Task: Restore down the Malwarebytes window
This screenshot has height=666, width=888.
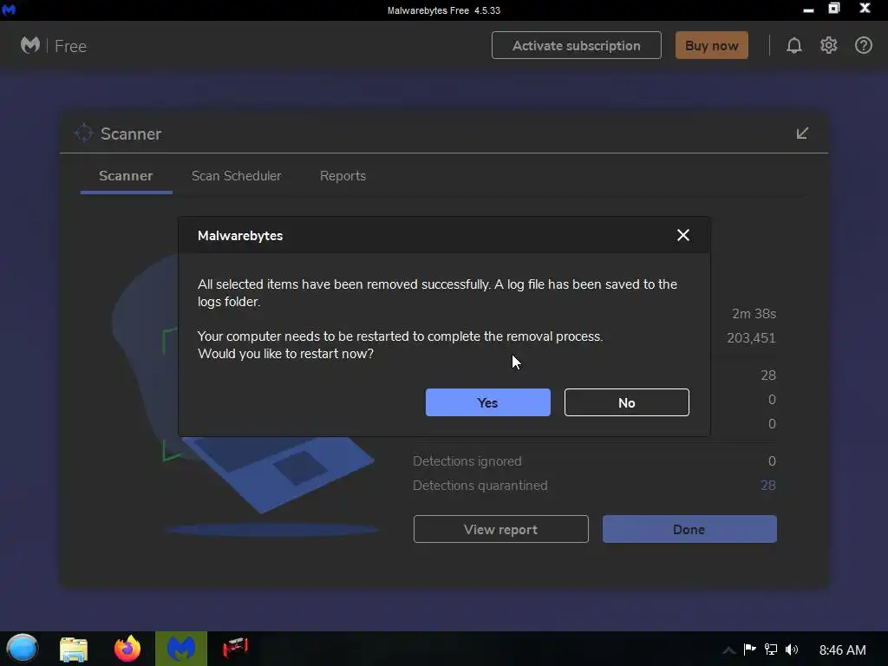Action: tap(834, 9)
